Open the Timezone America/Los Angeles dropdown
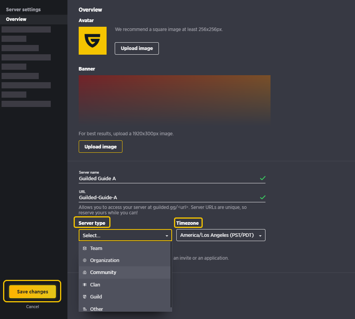 221,235
